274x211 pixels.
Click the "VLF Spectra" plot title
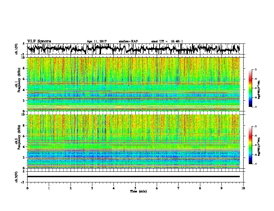click(39, 41)
